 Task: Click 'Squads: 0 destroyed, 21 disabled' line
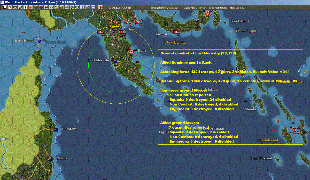click(200, 100)
